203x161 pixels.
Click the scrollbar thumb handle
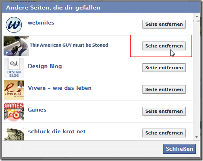pyautogui.click(x=196, y=21)
